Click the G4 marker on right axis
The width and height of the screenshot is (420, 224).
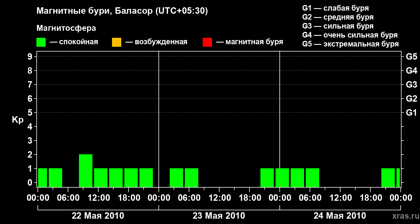411,71
